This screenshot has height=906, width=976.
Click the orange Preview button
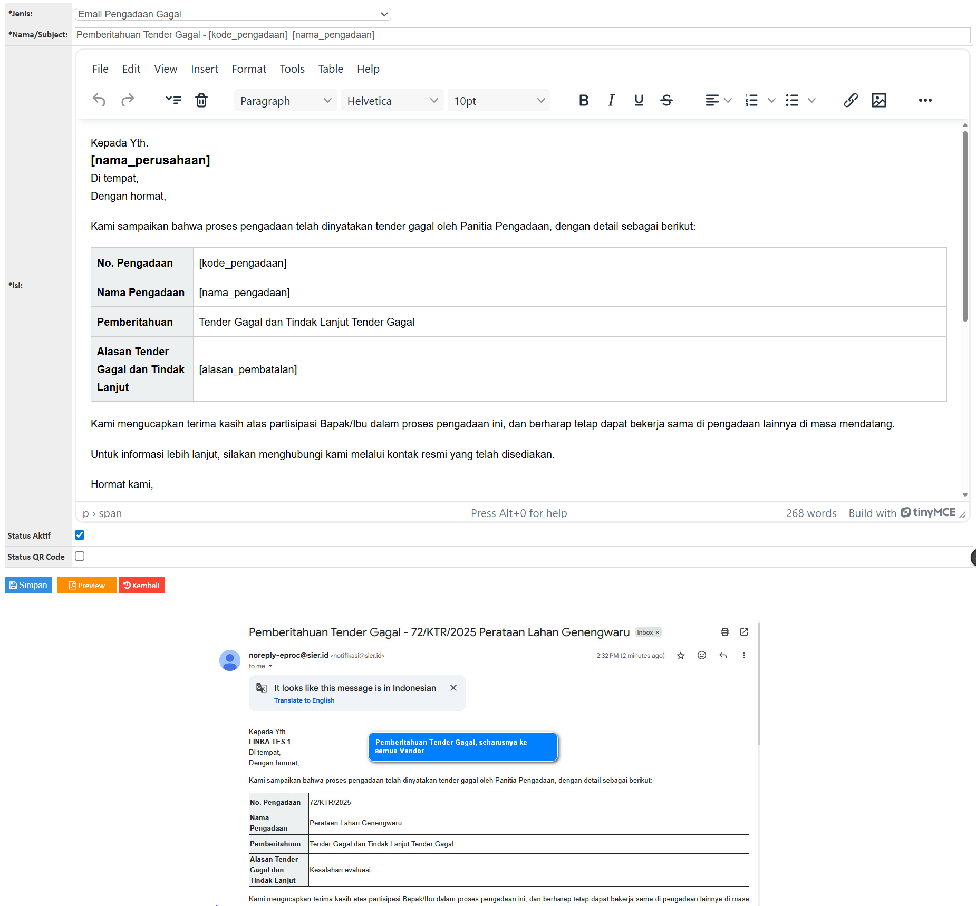pyautogui.click(x=87, y=585)
